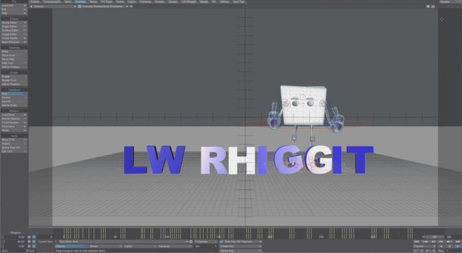Select the Move tool
The image size is (462, 253).
tap(14, 51)
